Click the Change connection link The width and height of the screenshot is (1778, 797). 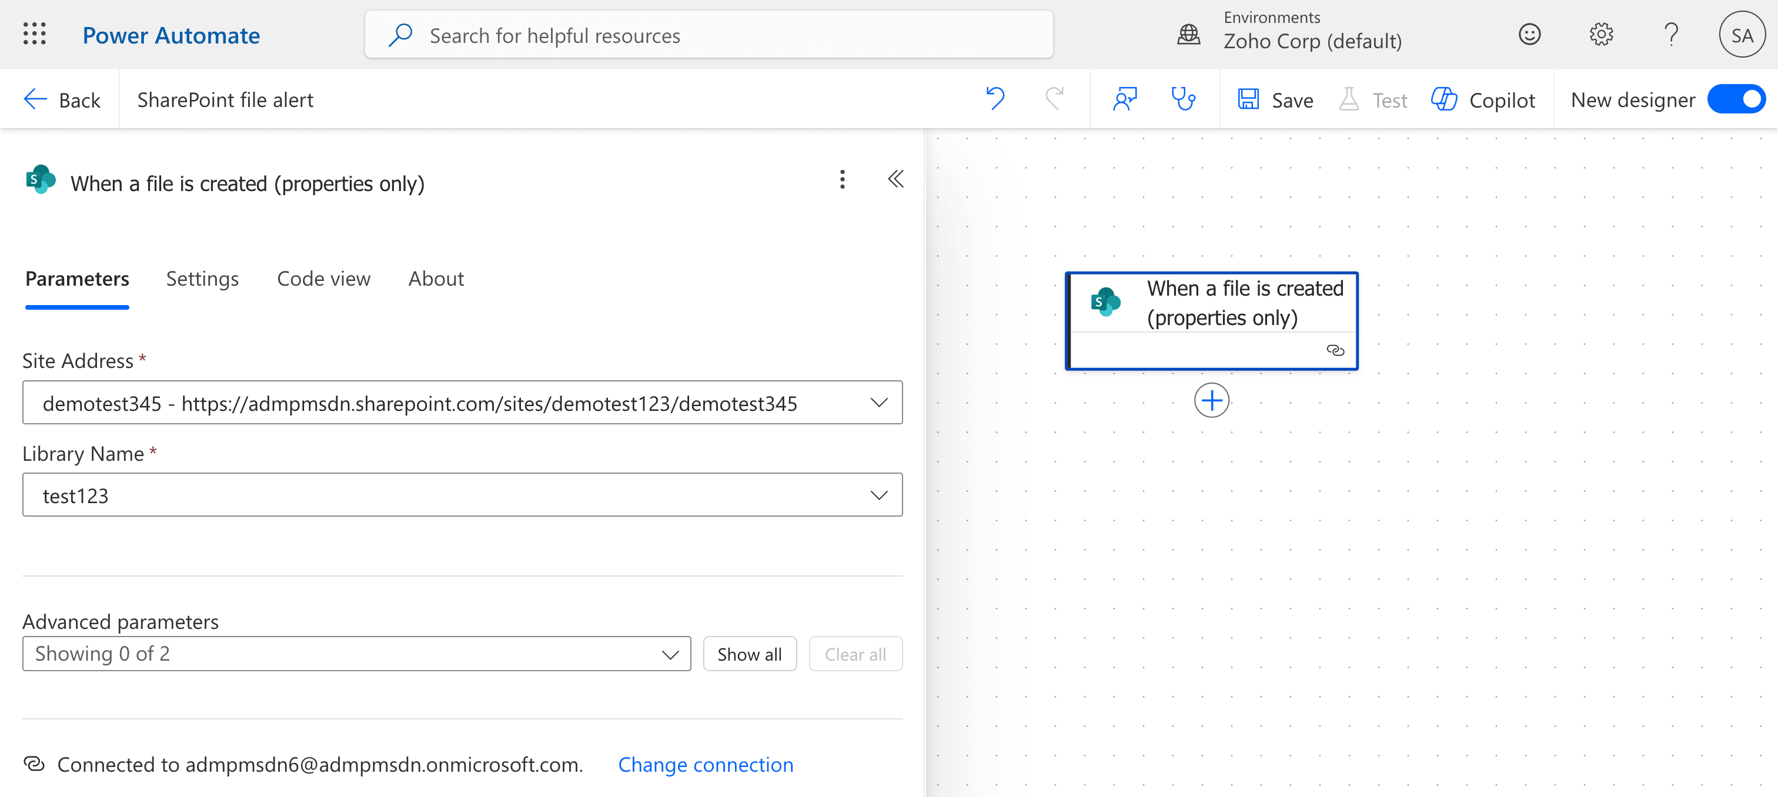click(706, 764)
